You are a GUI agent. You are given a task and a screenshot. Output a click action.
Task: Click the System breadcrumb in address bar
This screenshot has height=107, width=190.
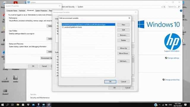[x=80, y=7]
